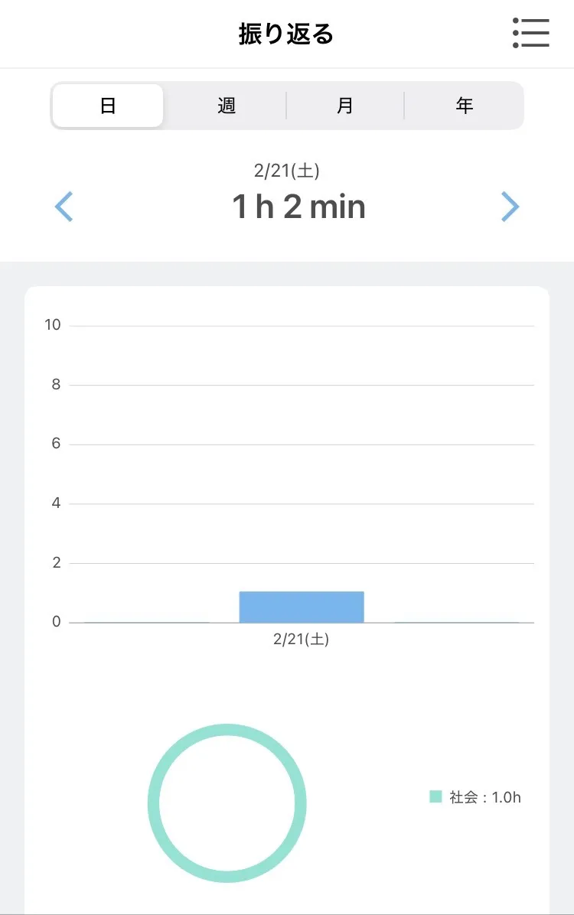Tap the 2/21(土) label under the bar

coord(301,640)
